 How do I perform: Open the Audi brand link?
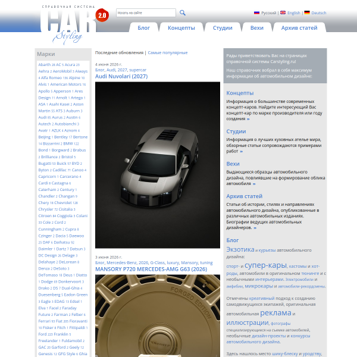pos(42,117)
